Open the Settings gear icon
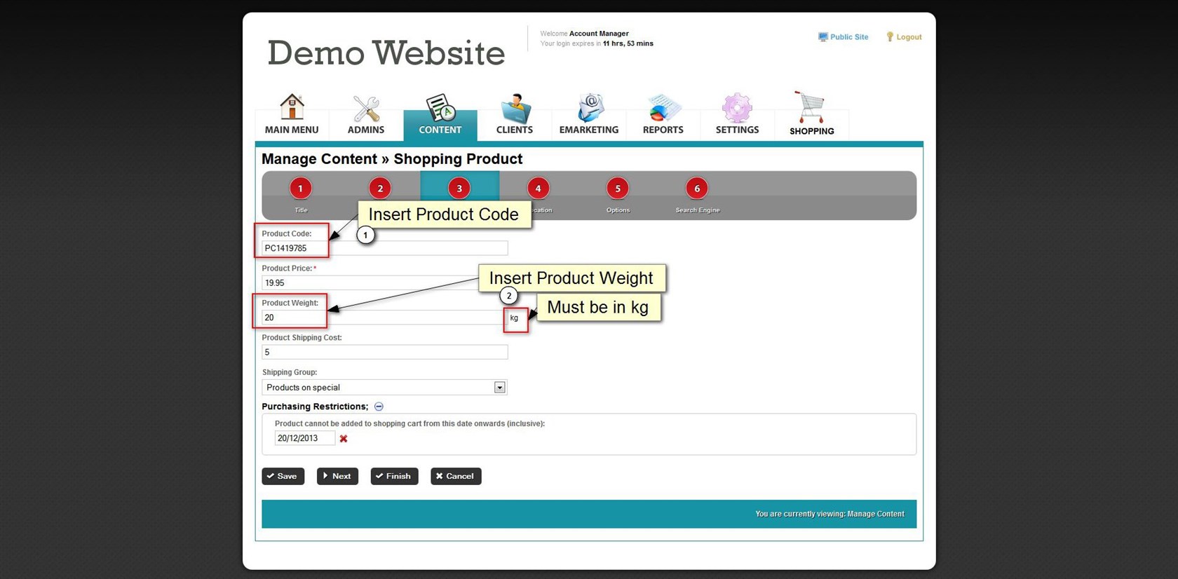1178x579 pixels. (x=737, y=108)
